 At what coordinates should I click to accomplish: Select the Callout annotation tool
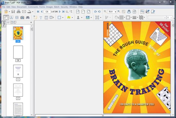[x=52, y=18]
